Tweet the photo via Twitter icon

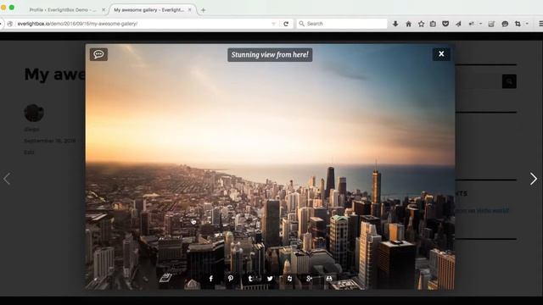pyautogui.click(x=270, y=279)
